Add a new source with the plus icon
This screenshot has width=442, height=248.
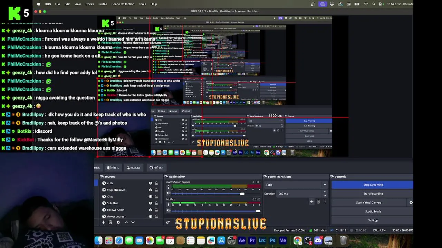tap(103, 223)
